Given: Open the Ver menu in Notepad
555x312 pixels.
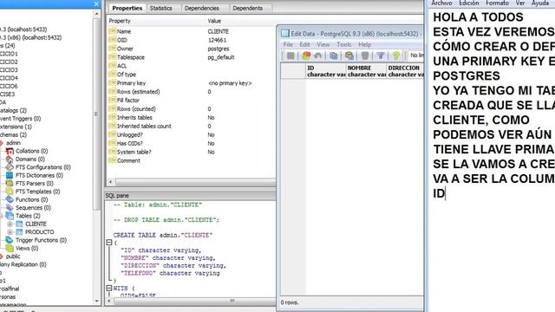Looking at the screenshot, I should (x=520, y=3).
